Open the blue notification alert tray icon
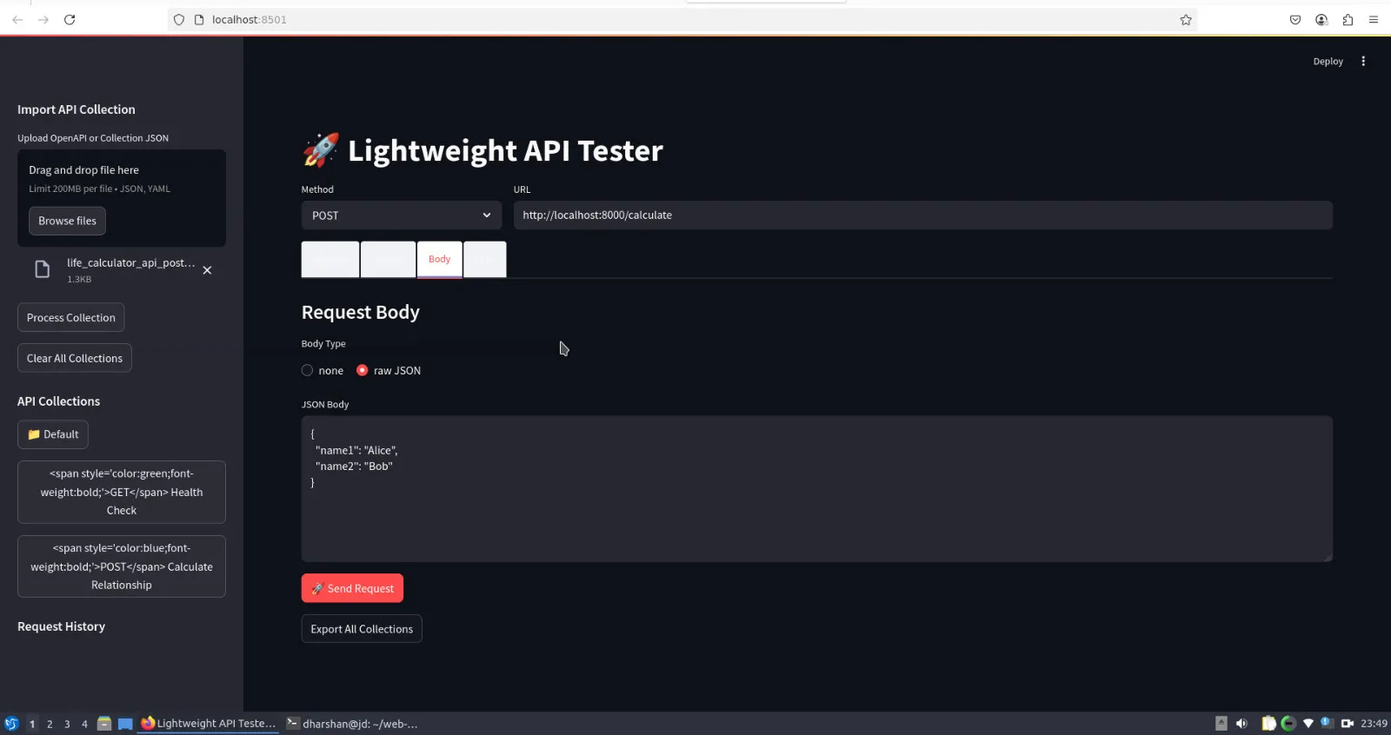The height and width of the screenshot is (735, 1391). point(1326,722)
